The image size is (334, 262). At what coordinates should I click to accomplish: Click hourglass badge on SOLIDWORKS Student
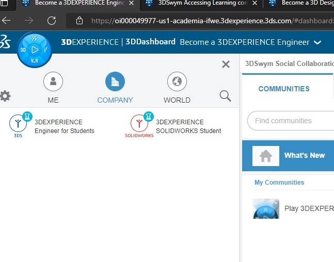(x=149, y=117)
